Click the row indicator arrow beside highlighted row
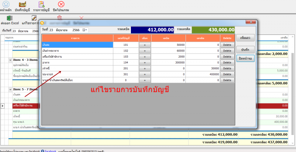Screen dimensions: 296x152 coord(2,106)
